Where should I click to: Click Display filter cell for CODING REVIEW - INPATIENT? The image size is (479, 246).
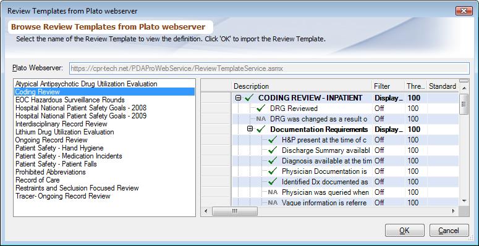click(x=388, y=98)
